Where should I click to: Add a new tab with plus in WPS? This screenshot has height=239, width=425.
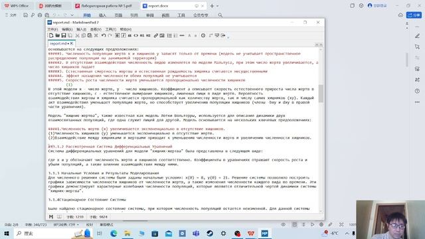pyautogui.click(x=212, y=6)
